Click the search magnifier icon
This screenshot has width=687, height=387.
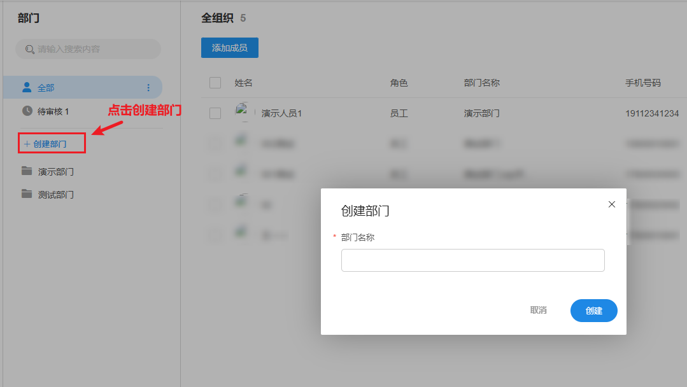[29, 49]
